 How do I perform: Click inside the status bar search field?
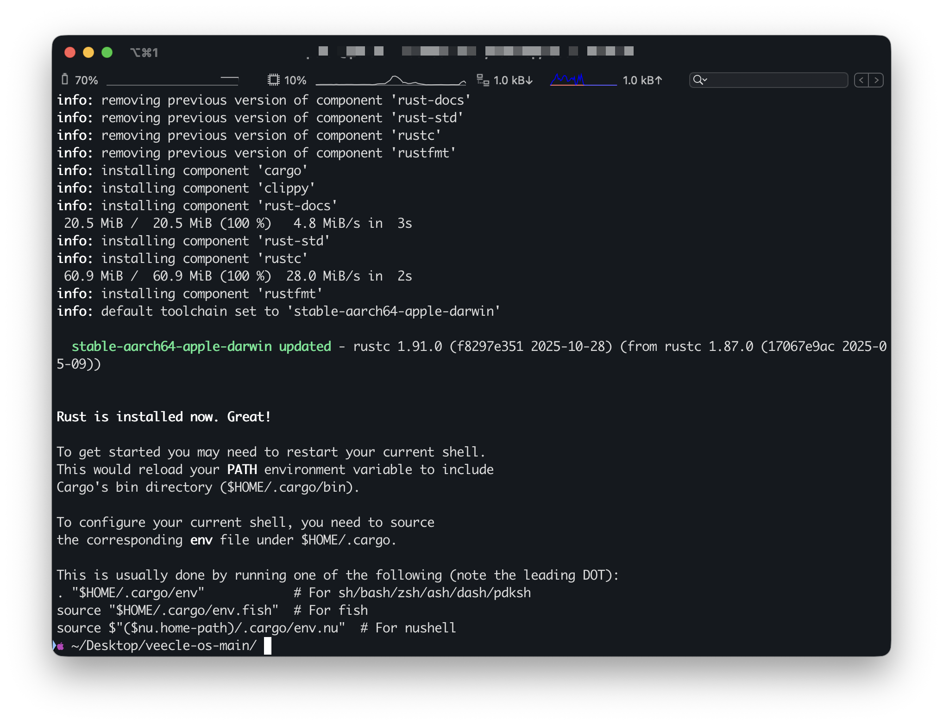(778, 80)
